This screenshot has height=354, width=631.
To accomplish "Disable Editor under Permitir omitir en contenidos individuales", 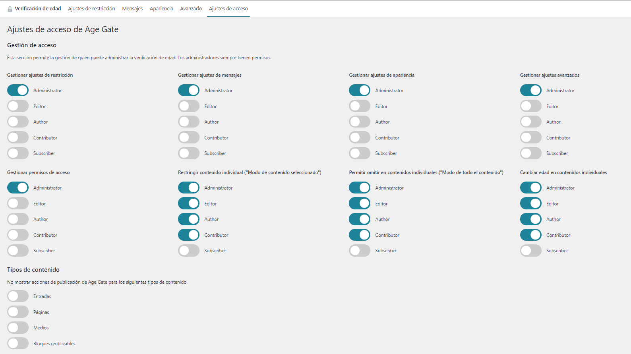I will pyautogui.click(x=360, y=203).
